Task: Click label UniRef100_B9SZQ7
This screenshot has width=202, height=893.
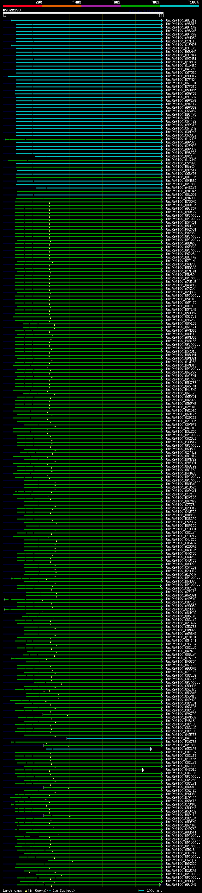Action: 181,153
